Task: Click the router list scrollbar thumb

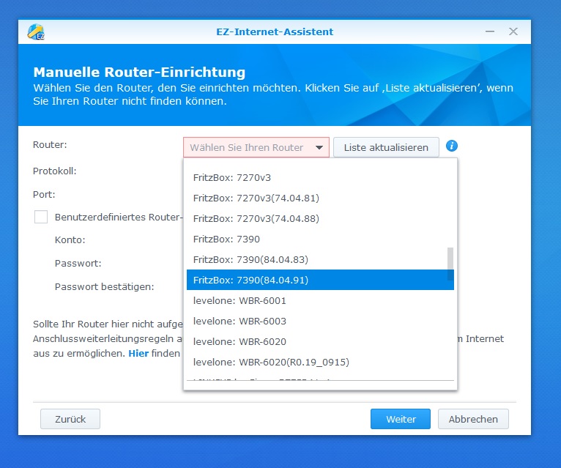Action: pyautogui.click(x=450, y=264)
